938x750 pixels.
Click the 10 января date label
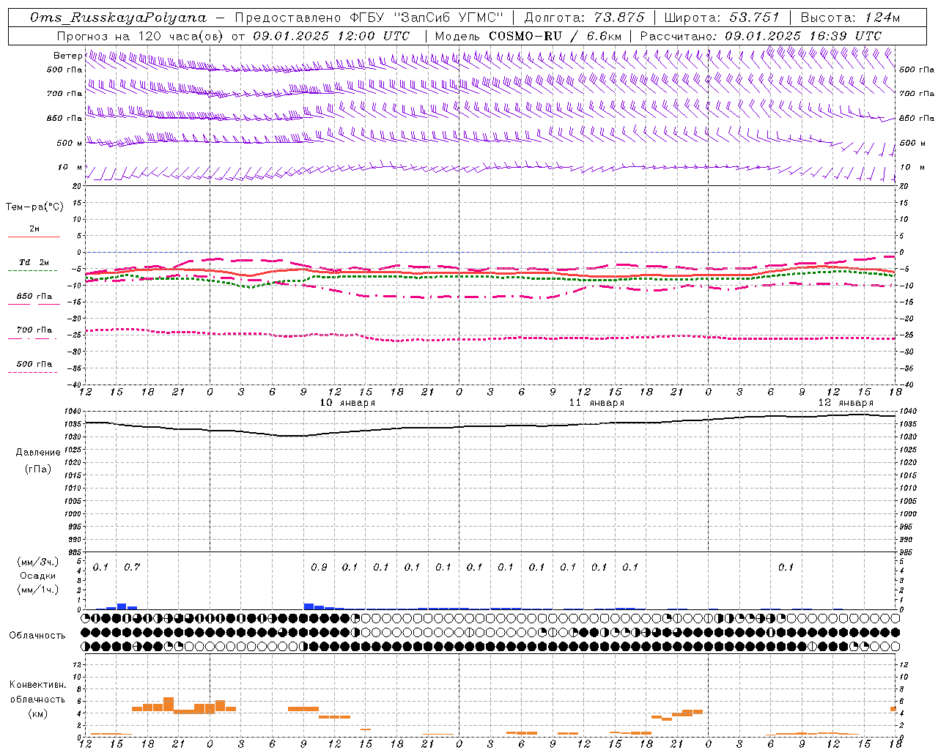coord(348,403)
